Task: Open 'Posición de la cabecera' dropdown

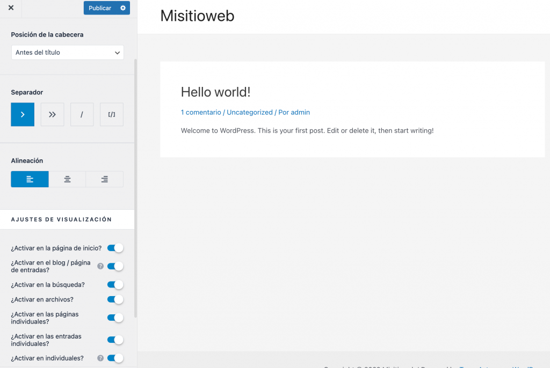Action: click(x=68, y=53)
